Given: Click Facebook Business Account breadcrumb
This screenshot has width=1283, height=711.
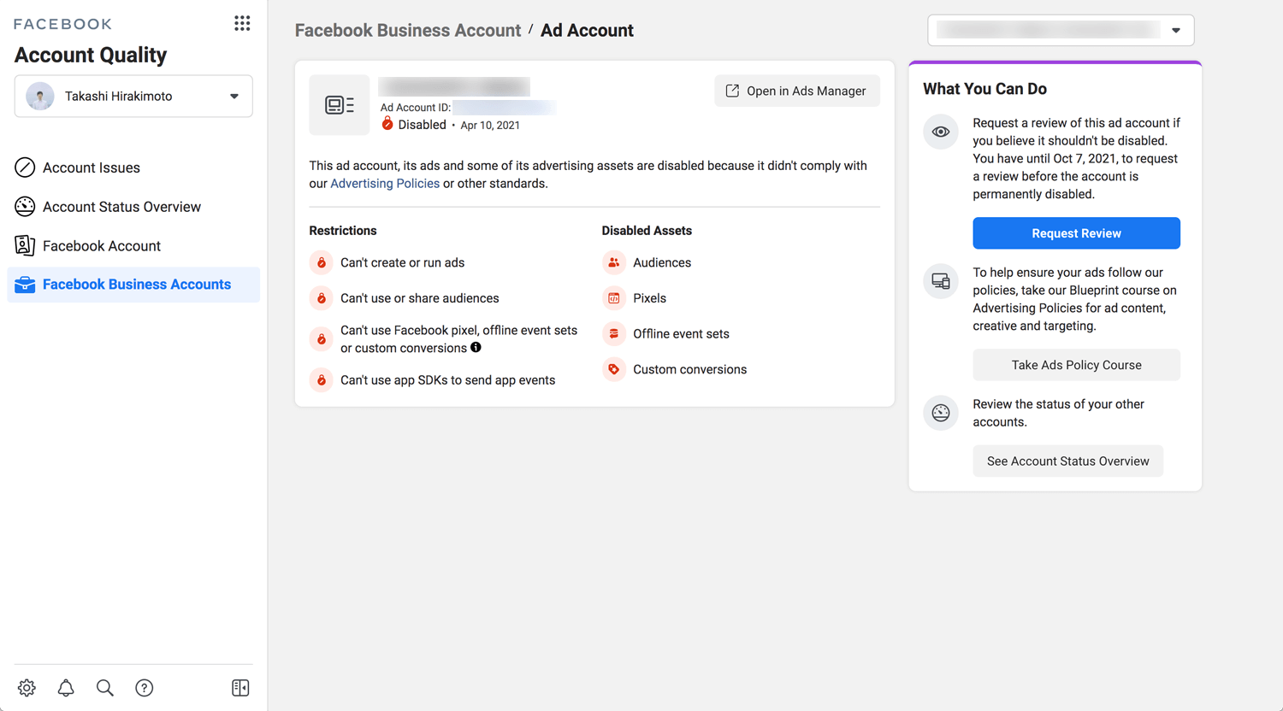Looking at the screenshot, I should 408,31.
